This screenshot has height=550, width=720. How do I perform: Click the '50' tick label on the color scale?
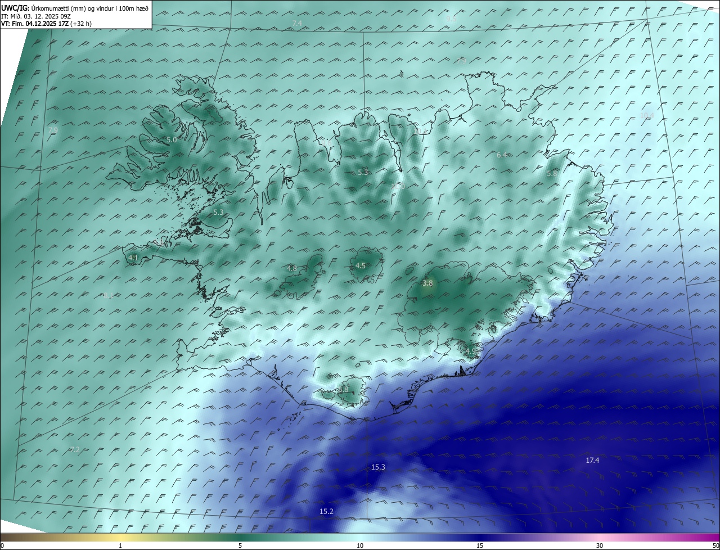point(715,546)
